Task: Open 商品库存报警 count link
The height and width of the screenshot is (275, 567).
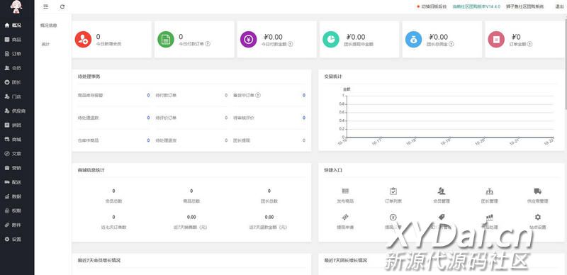Action: point(148,95)
